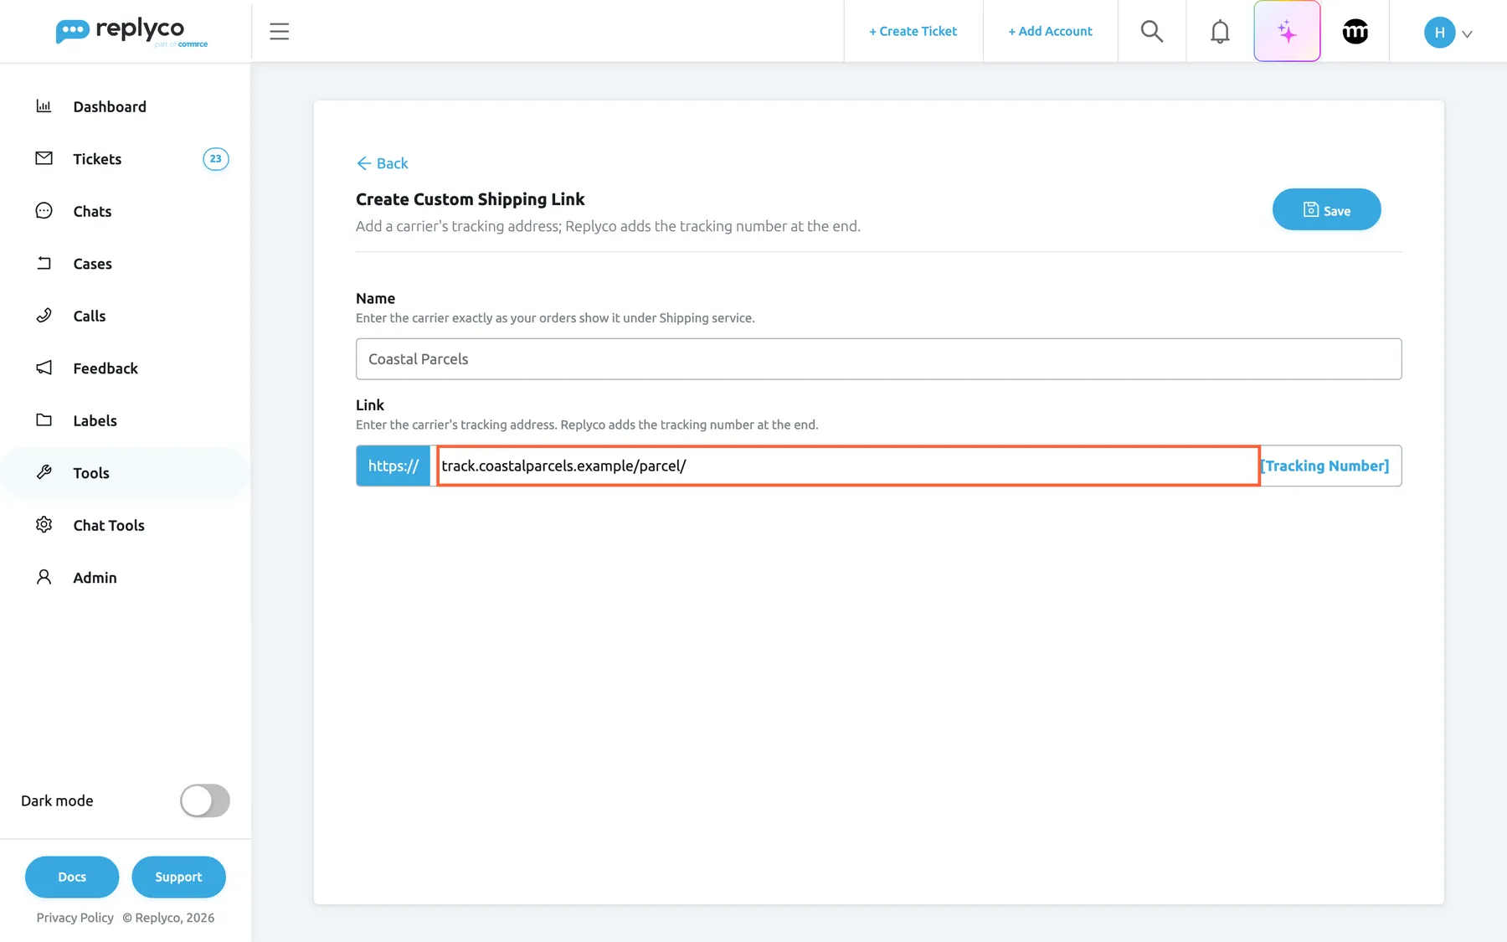Toggle Dark mode switch
Screen dimensions: 1507x942
[x=205, y=800]
